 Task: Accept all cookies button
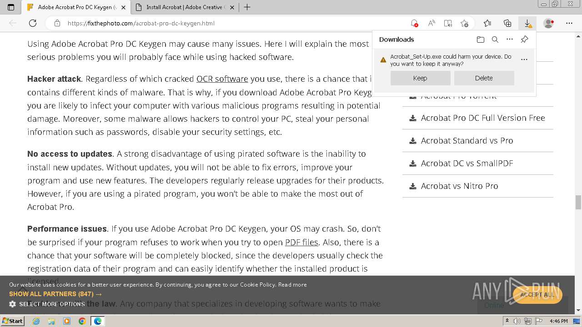click(537, 295)
